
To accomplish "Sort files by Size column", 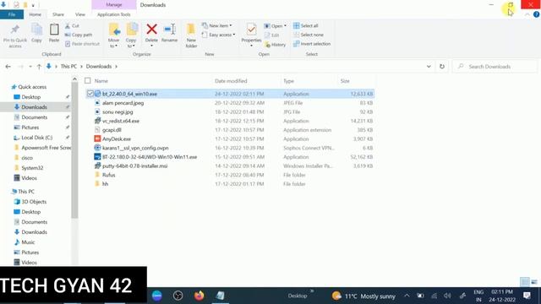I will coord(345,81).
